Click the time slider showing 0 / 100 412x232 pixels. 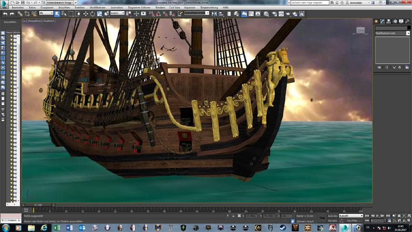click(38, 205)
